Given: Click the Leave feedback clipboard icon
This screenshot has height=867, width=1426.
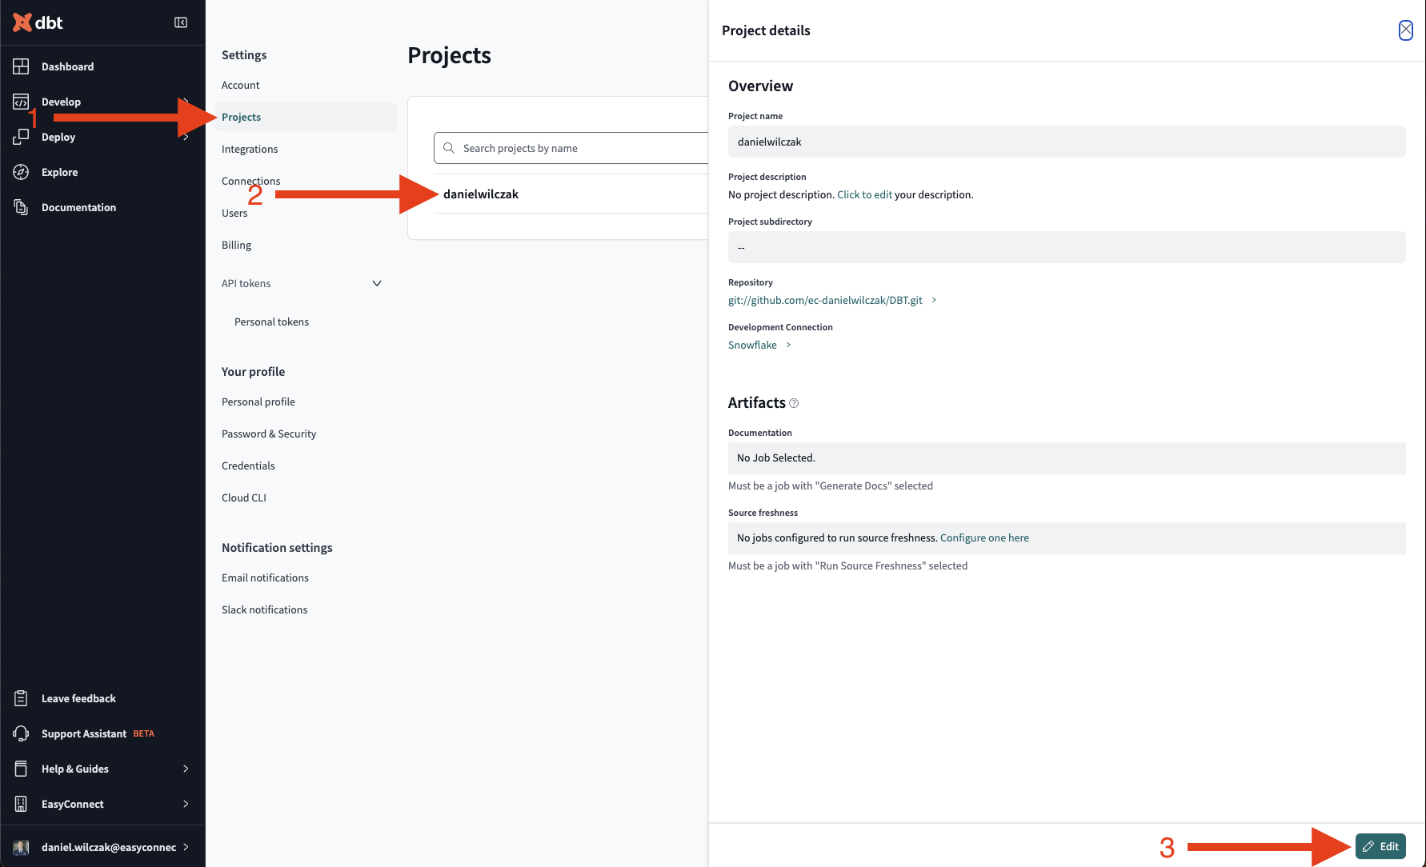Looking at the screenshot, I should coord(21,698).
